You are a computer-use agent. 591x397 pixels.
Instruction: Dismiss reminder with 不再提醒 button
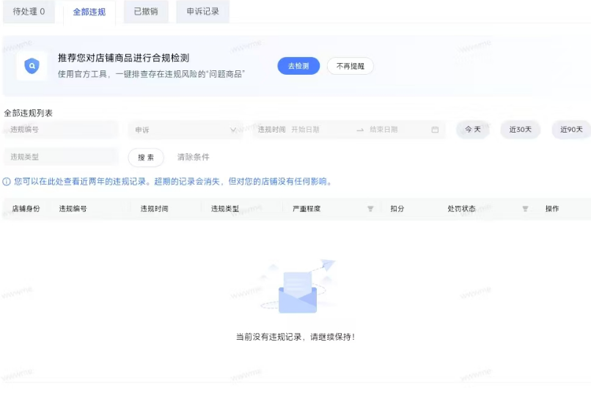[x=350, y=66]
